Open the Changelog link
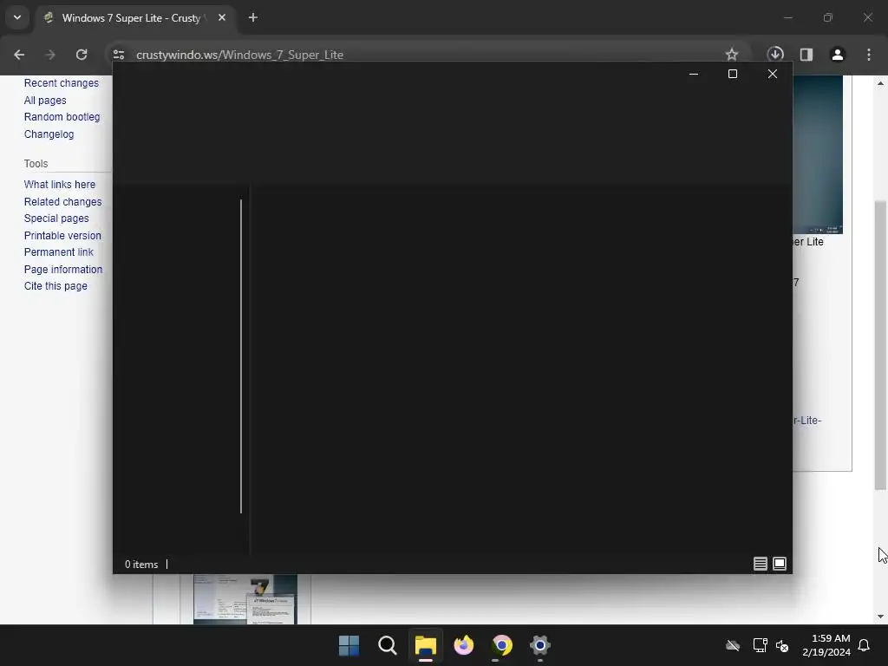 [49, 134]
